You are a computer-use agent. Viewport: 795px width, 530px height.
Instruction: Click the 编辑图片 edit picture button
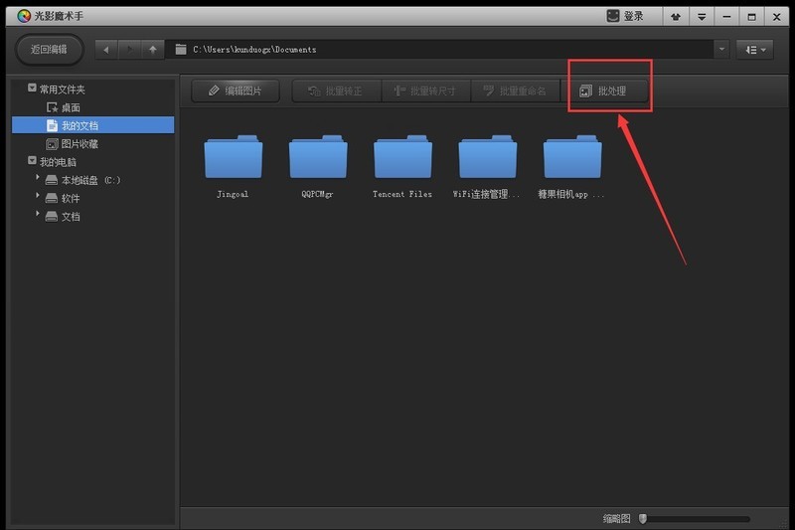[236, 90]
